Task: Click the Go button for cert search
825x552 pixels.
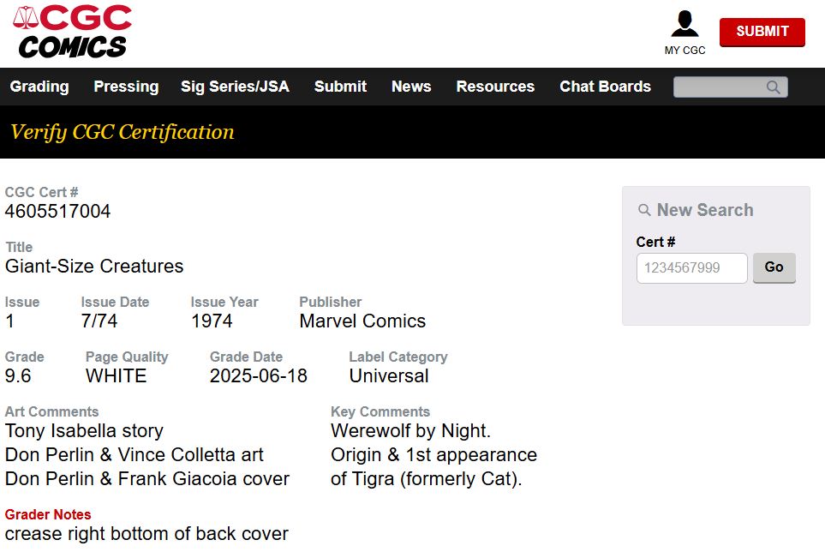Action: [774, 267]
